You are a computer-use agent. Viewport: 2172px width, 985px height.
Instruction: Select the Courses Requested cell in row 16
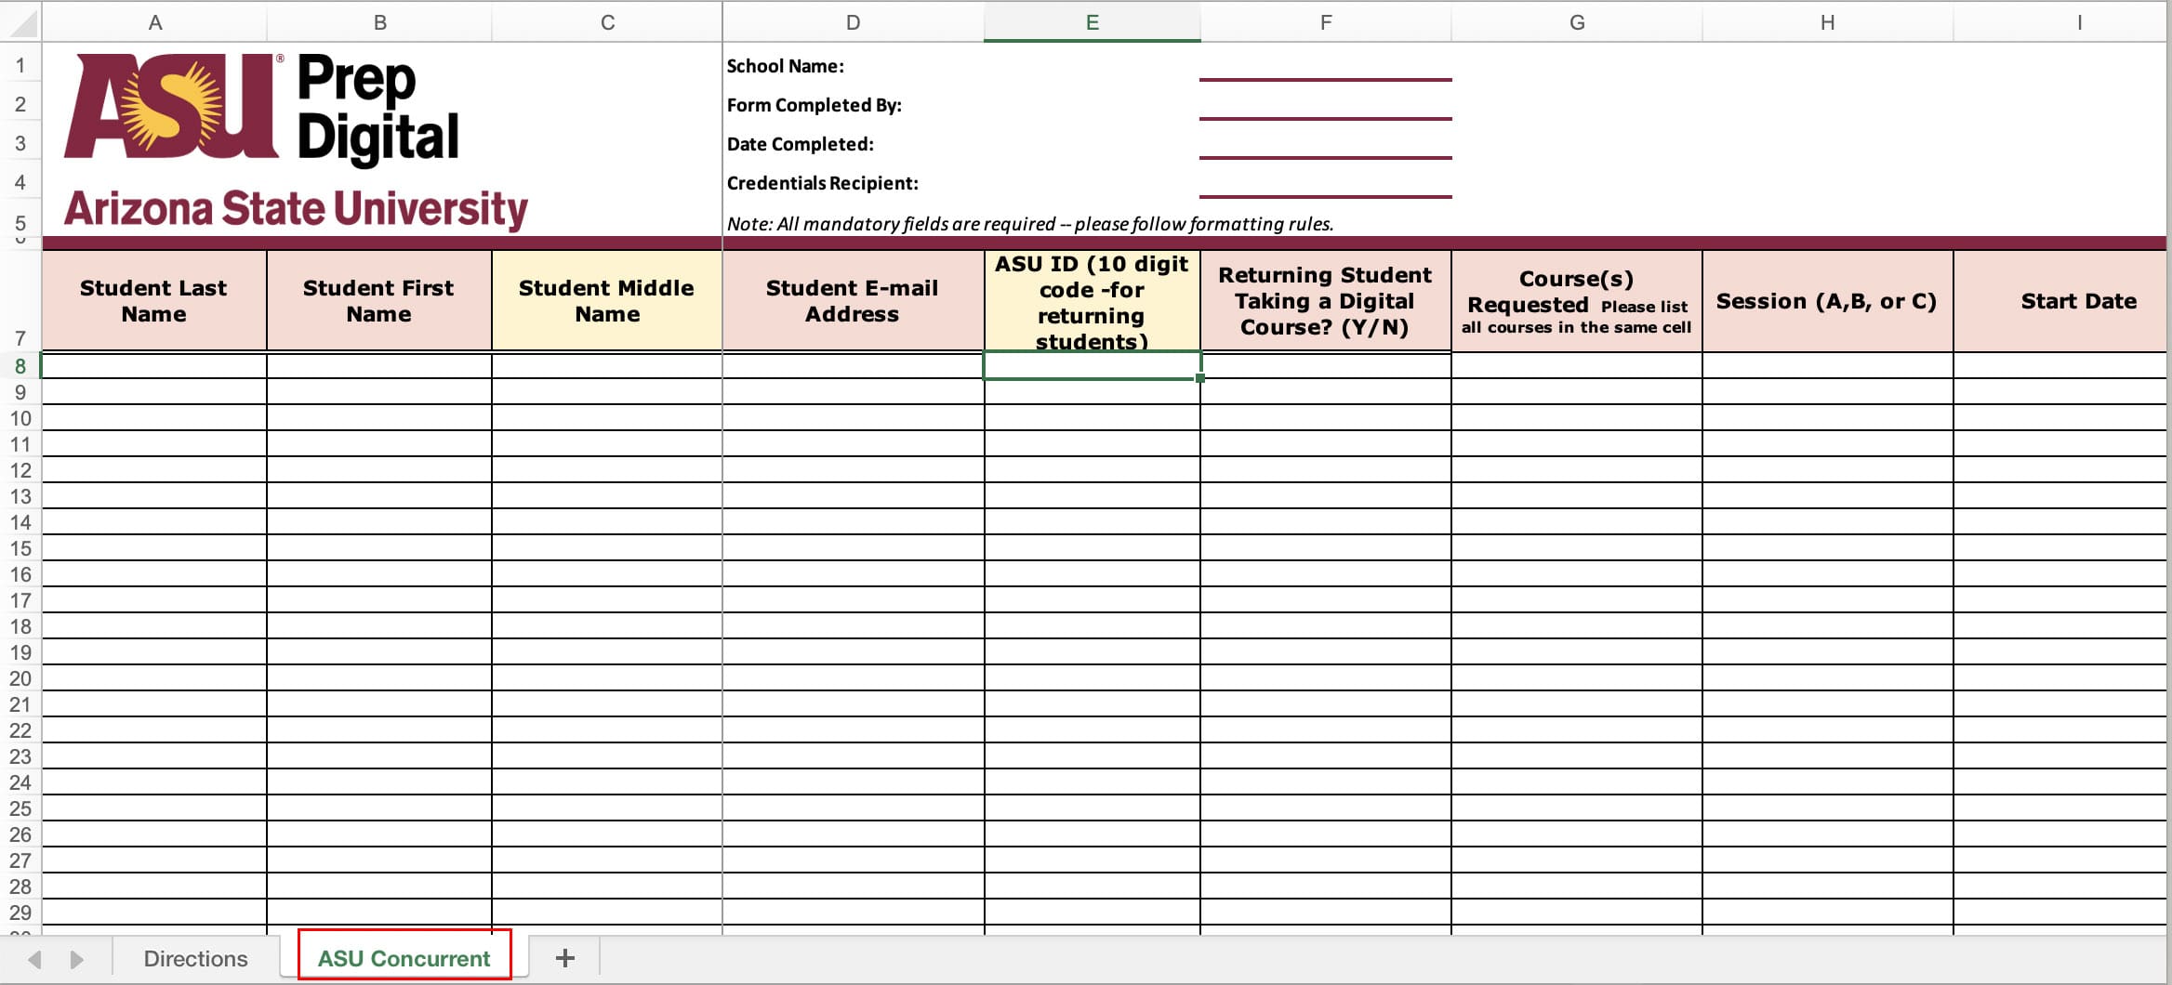coord(1577,573)
